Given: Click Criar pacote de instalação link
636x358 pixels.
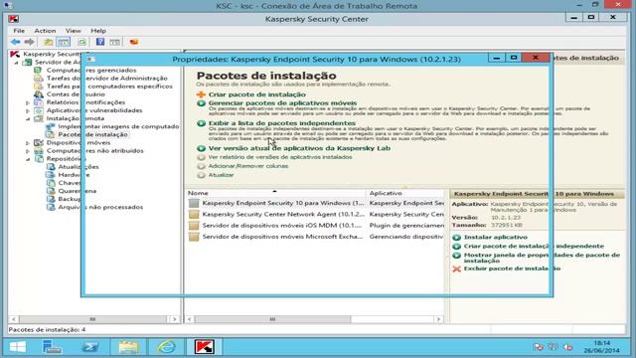Looking at the screenshot, I should 257,94.
